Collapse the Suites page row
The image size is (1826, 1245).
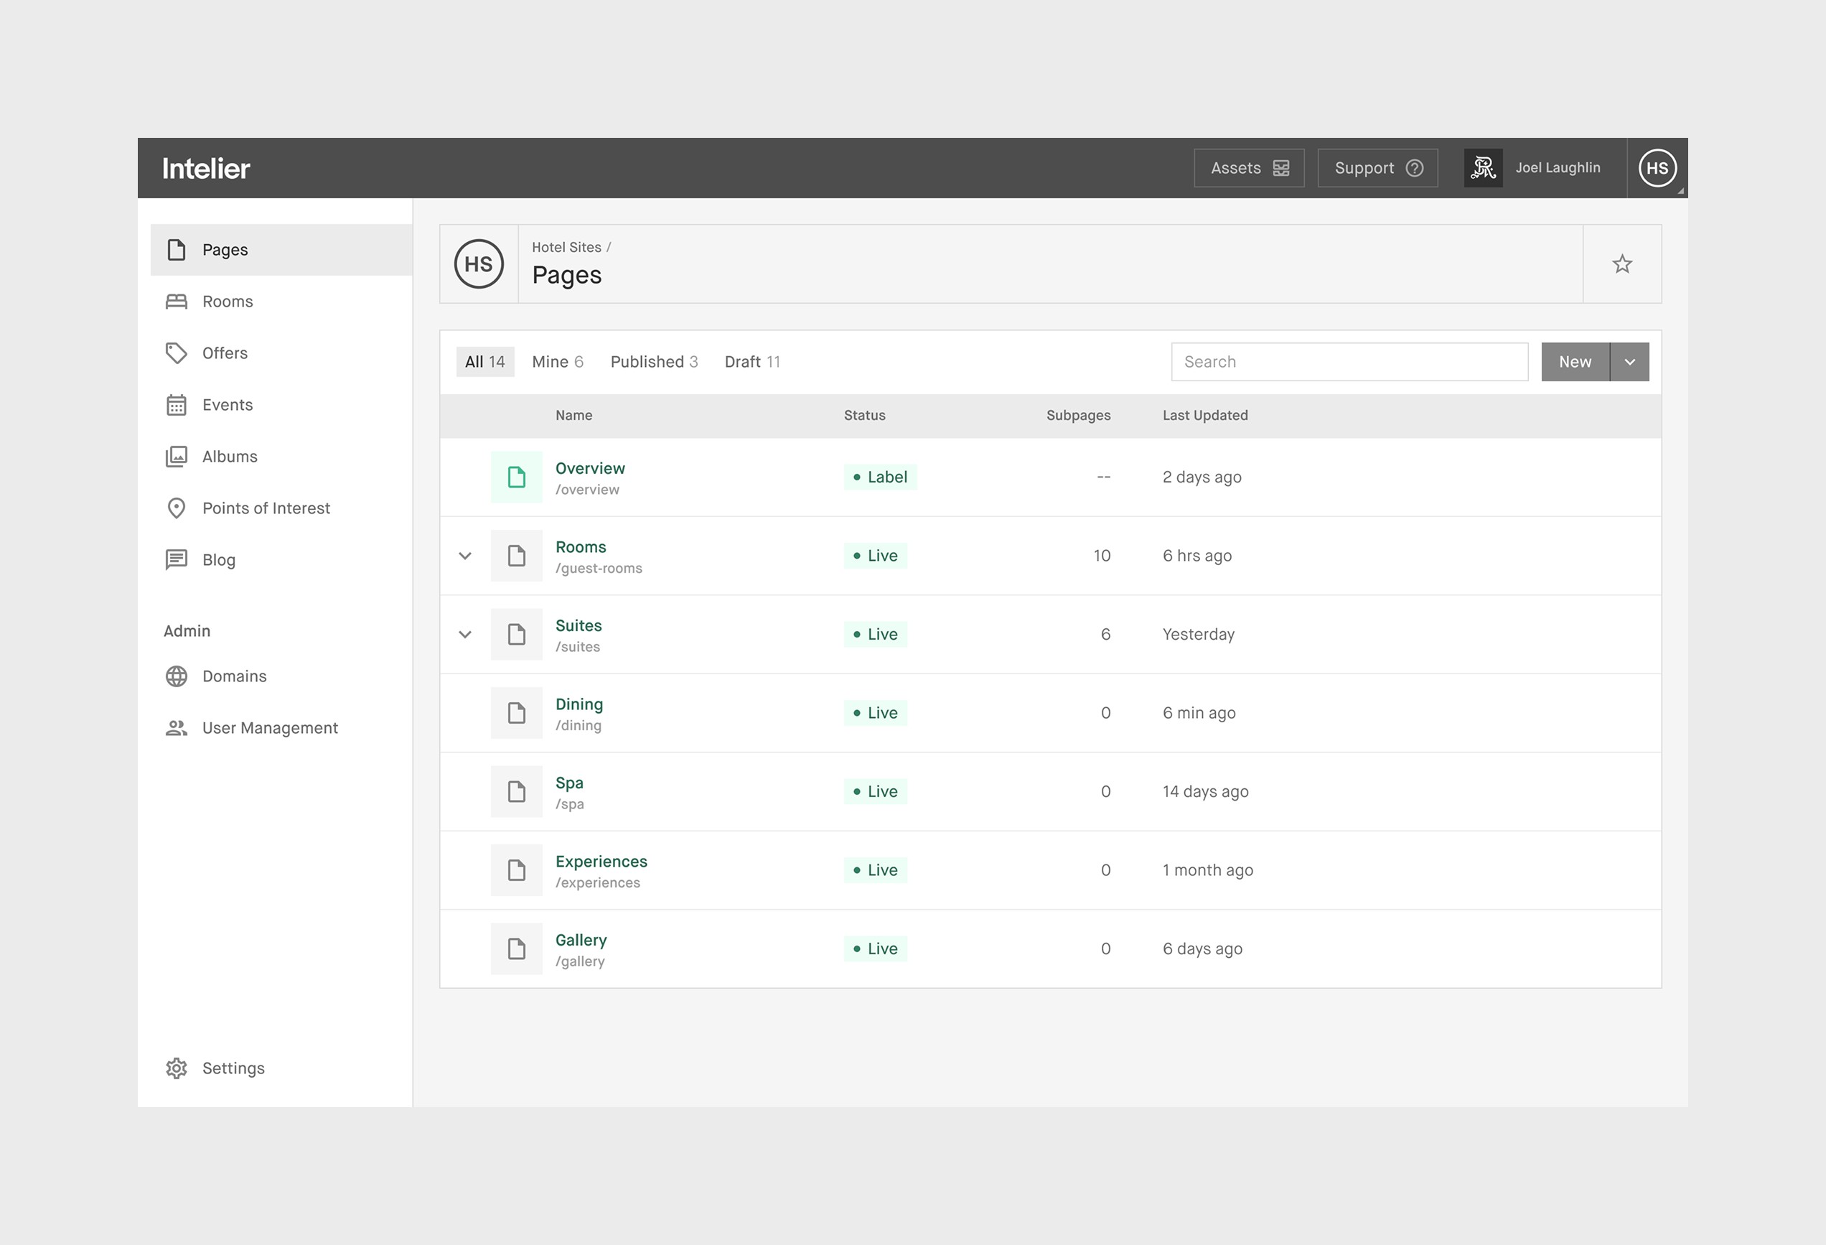click(464, 634)
